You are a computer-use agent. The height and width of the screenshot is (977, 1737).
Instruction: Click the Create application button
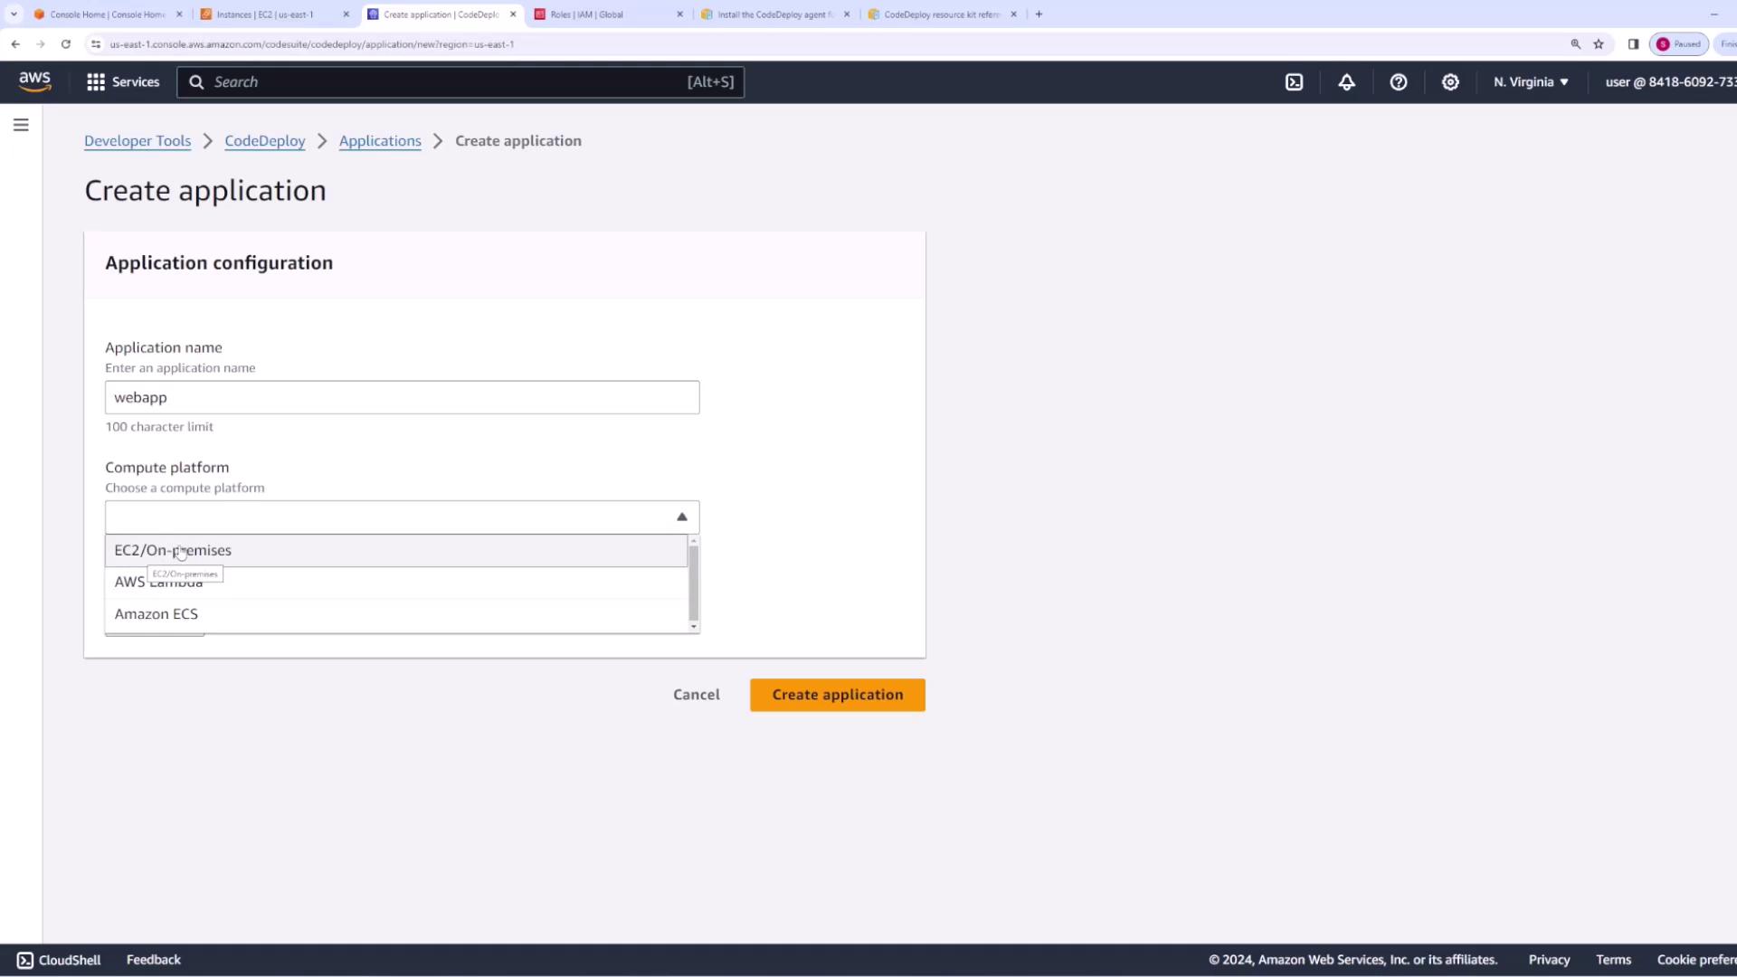coord(837,695)
